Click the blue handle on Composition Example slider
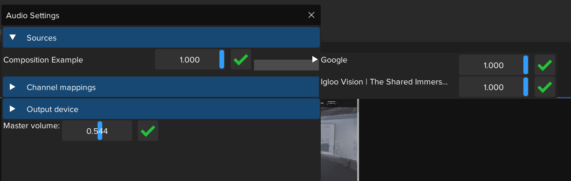The width and height of the screenshot is (571, 181). tap(222, 60)
